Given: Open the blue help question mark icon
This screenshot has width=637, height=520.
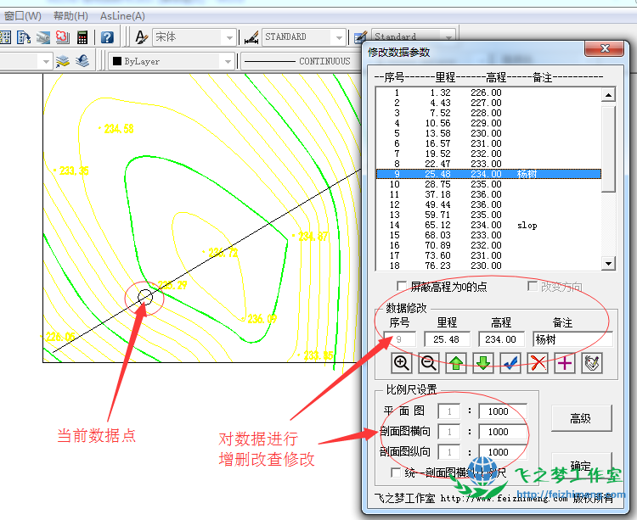Looking at the screenshot, I should [x=107, y=37].
